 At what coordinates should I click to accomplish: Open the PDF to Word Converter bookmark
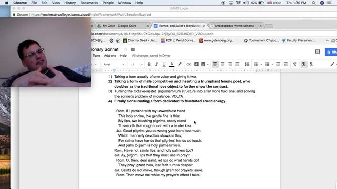pos(179,40)
